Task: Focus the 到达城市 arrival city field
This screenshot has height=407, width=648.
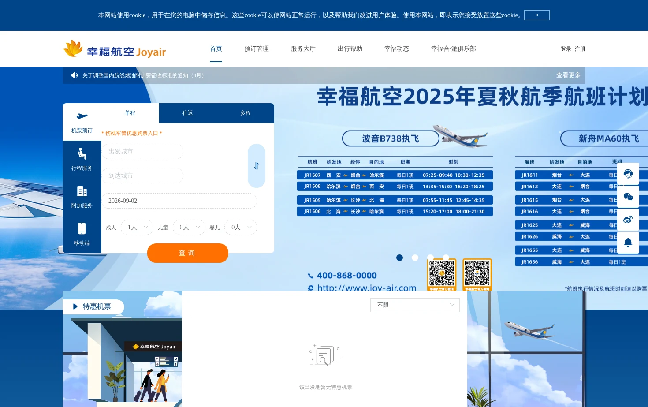Action: coord(142,175)
